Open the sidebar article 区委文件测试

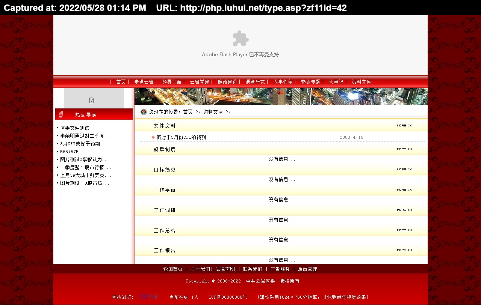[x=75, y=128]
